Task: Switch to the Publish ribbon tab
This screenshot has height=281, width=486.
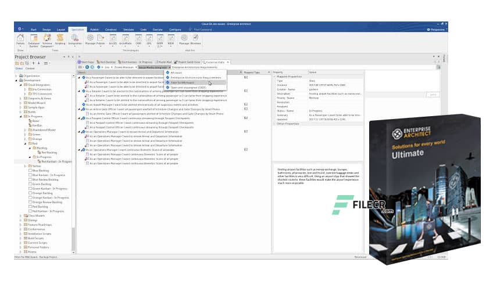Action: [x=95, y=30]
